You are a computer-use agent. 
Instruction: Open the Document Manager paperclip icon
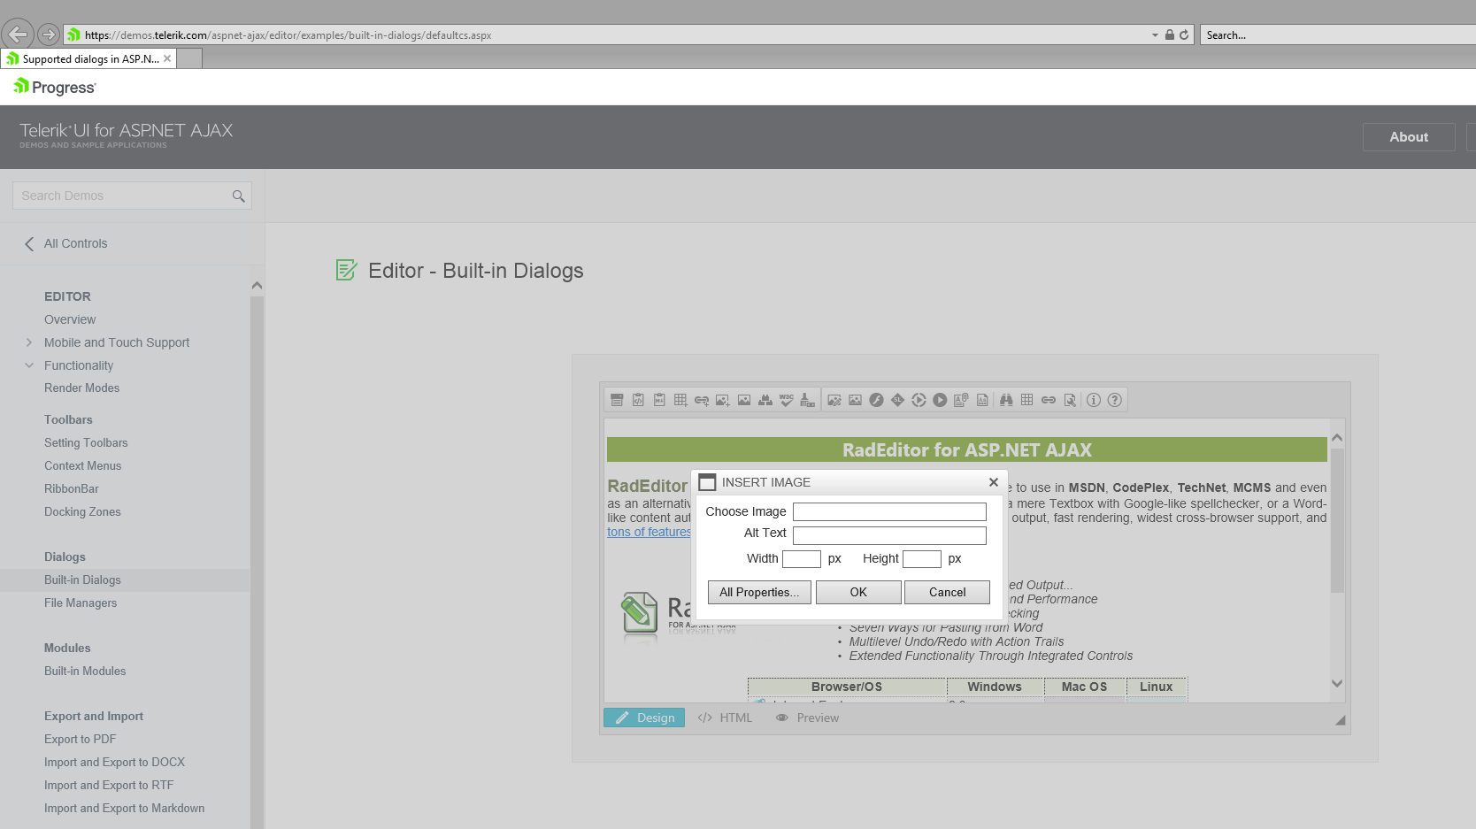(962, 400)
